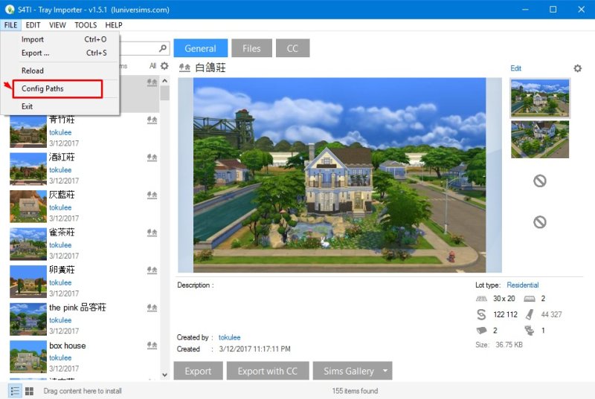Click the Residential lot type link
The width and height of the screenshot is (595, 399).
point(523,285)
